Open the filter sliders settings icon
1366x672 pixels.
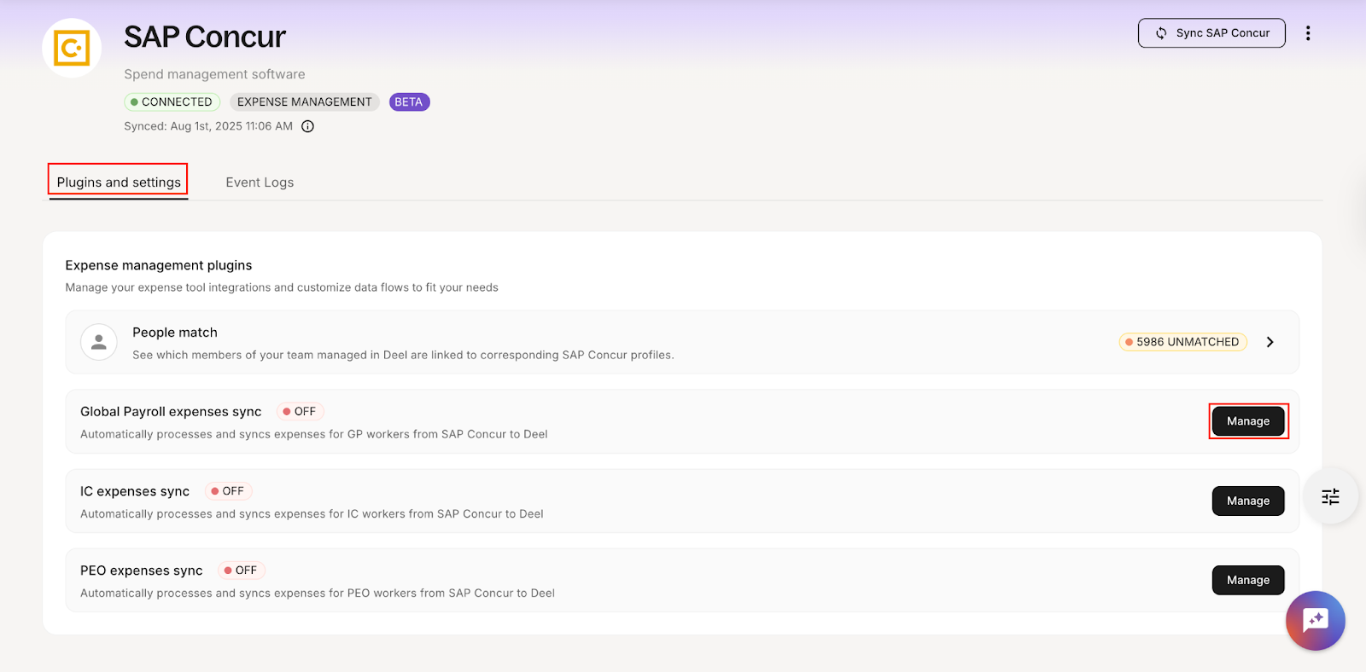(1330, 496)
